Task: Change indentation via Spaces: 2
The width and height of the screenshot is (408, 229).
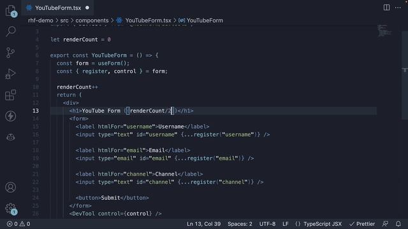Action: [x=240, y=224]
